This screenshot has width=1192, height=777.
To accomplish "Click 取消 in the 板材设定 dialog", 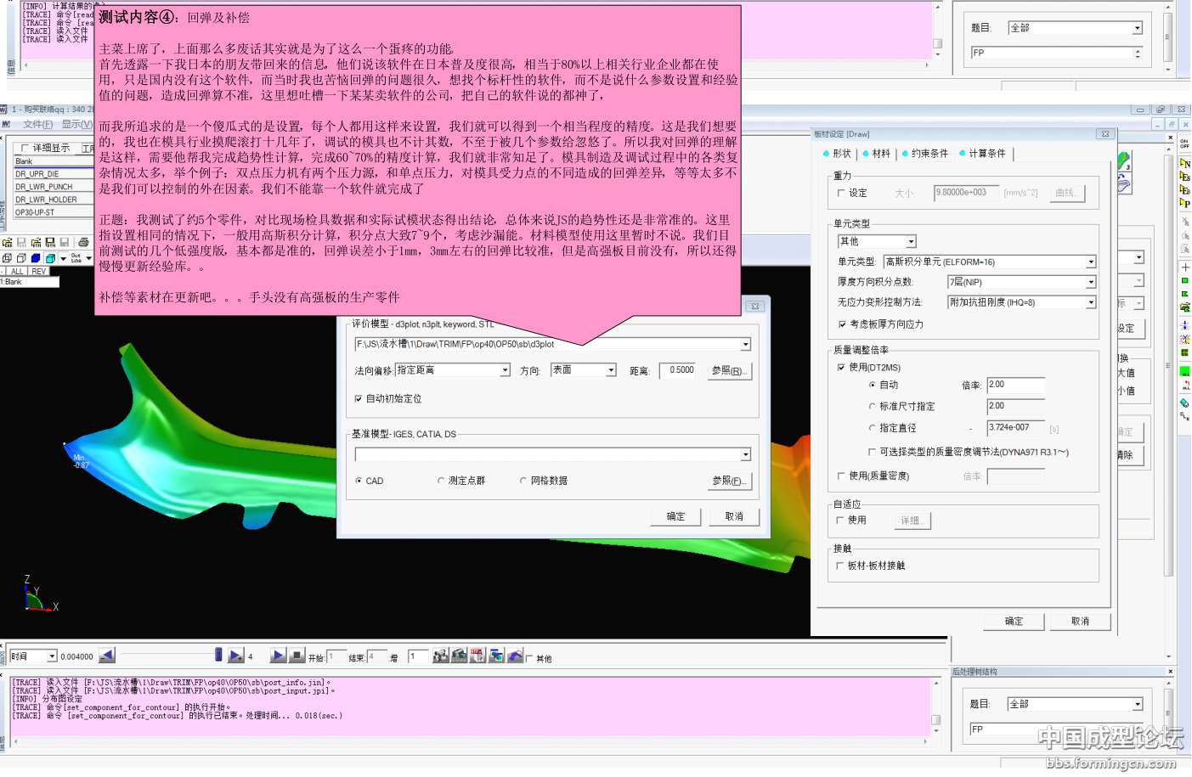I will pyautogui.click(x=1080, y=622).
